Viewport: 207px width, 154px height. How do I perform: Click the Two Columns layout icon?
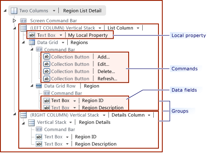(14, 11)
